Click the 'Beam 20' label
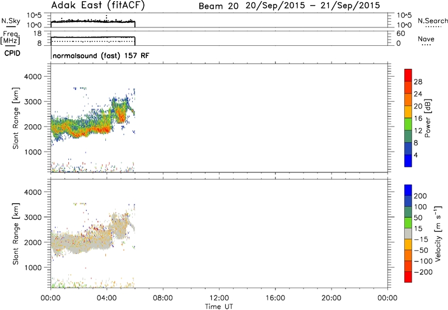This screenshot has width=448, height=310. 218,6
